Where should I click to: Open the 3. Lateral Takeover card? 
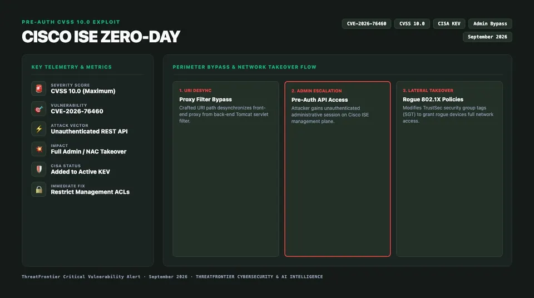[449, 168]
